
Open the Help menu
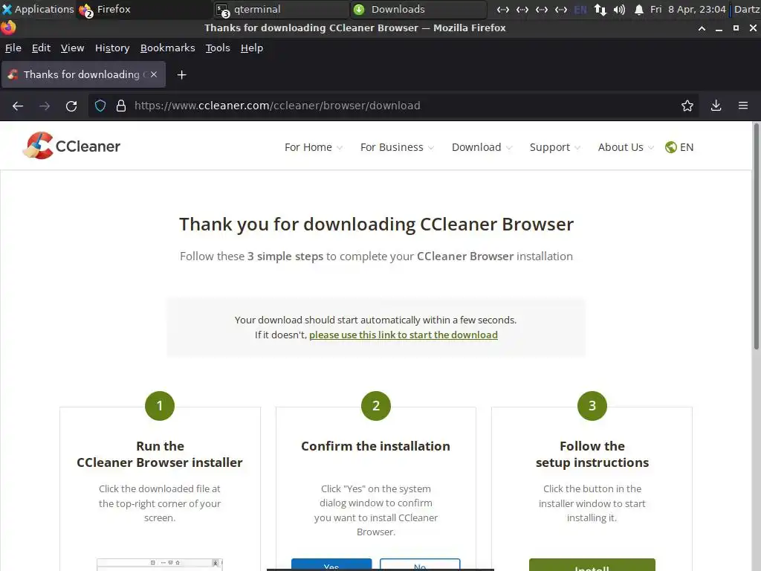click(x=252, y=48)
